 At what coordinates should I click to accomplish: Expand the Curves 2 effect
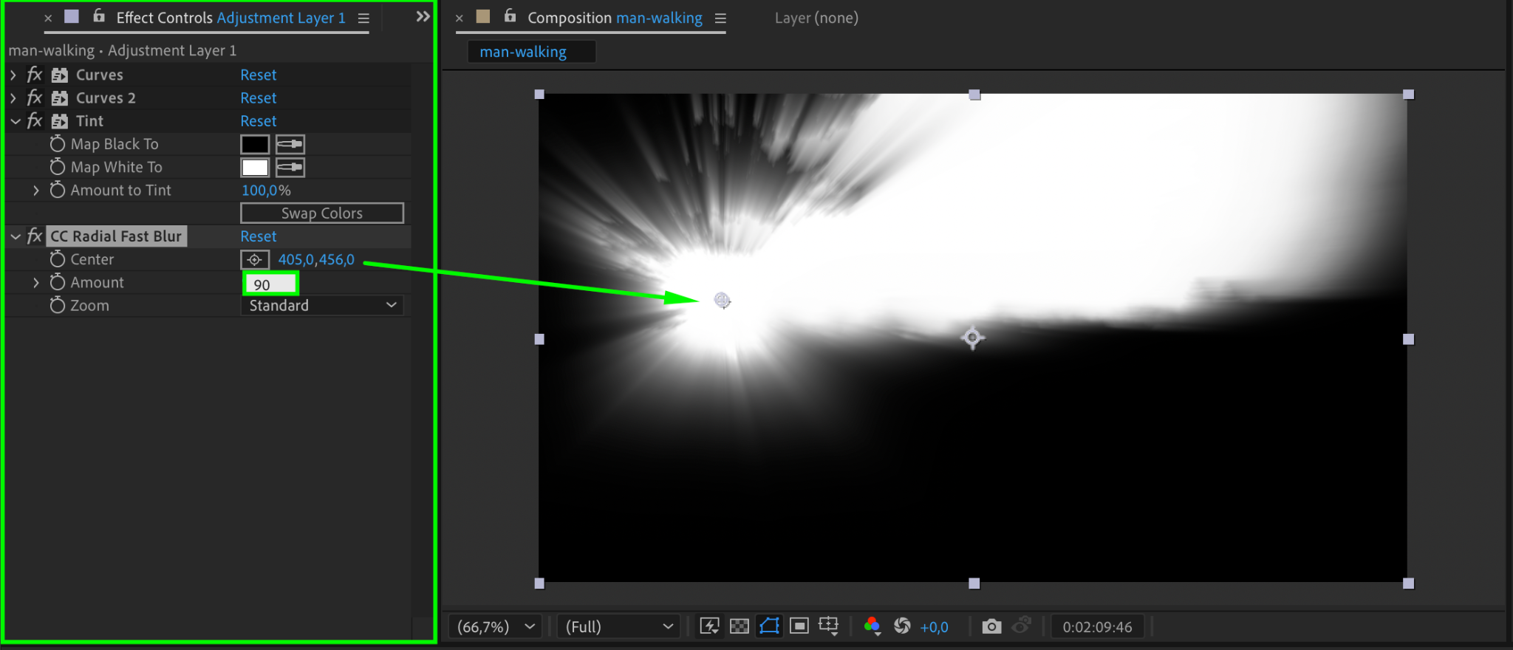pyautogui.click(x=13, y=97)
